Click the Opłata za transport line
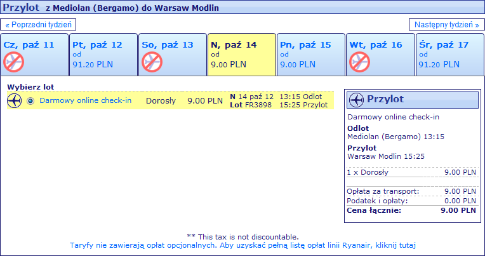This screenshot has width=485, height=256. click(412, 191)
